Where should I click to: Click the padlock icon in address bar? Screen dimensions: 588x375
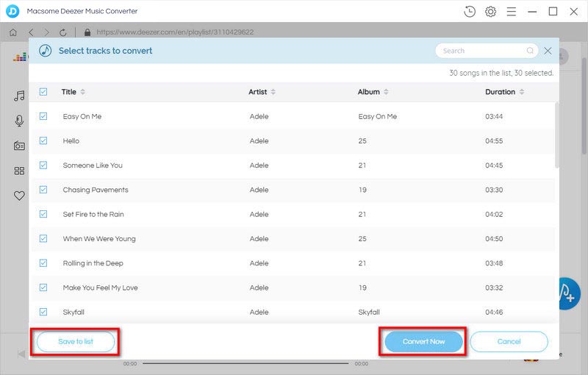(87, 32)
